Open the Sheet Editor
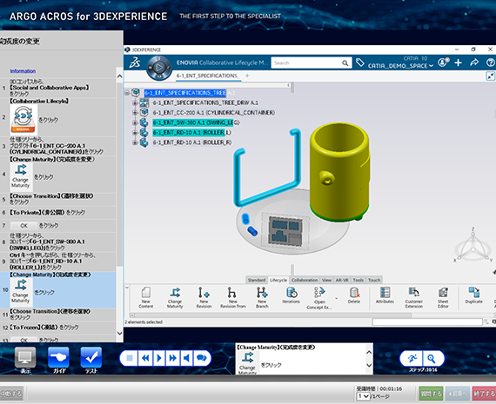Image resolution: width=496 pixels, height=404 pixels. 443,297
